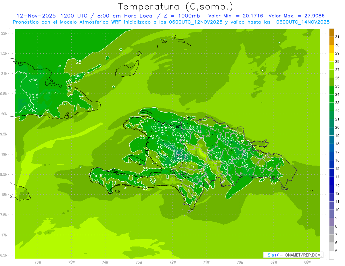Viewport: 345px width, 266px height.
Task: Click the title 'Temperatura (C,somb.)'
Action: (x=175, y=7)
